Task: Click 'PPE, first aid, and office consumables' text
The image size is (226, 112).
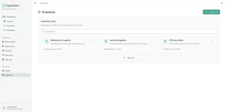Action: click(184, 44)
